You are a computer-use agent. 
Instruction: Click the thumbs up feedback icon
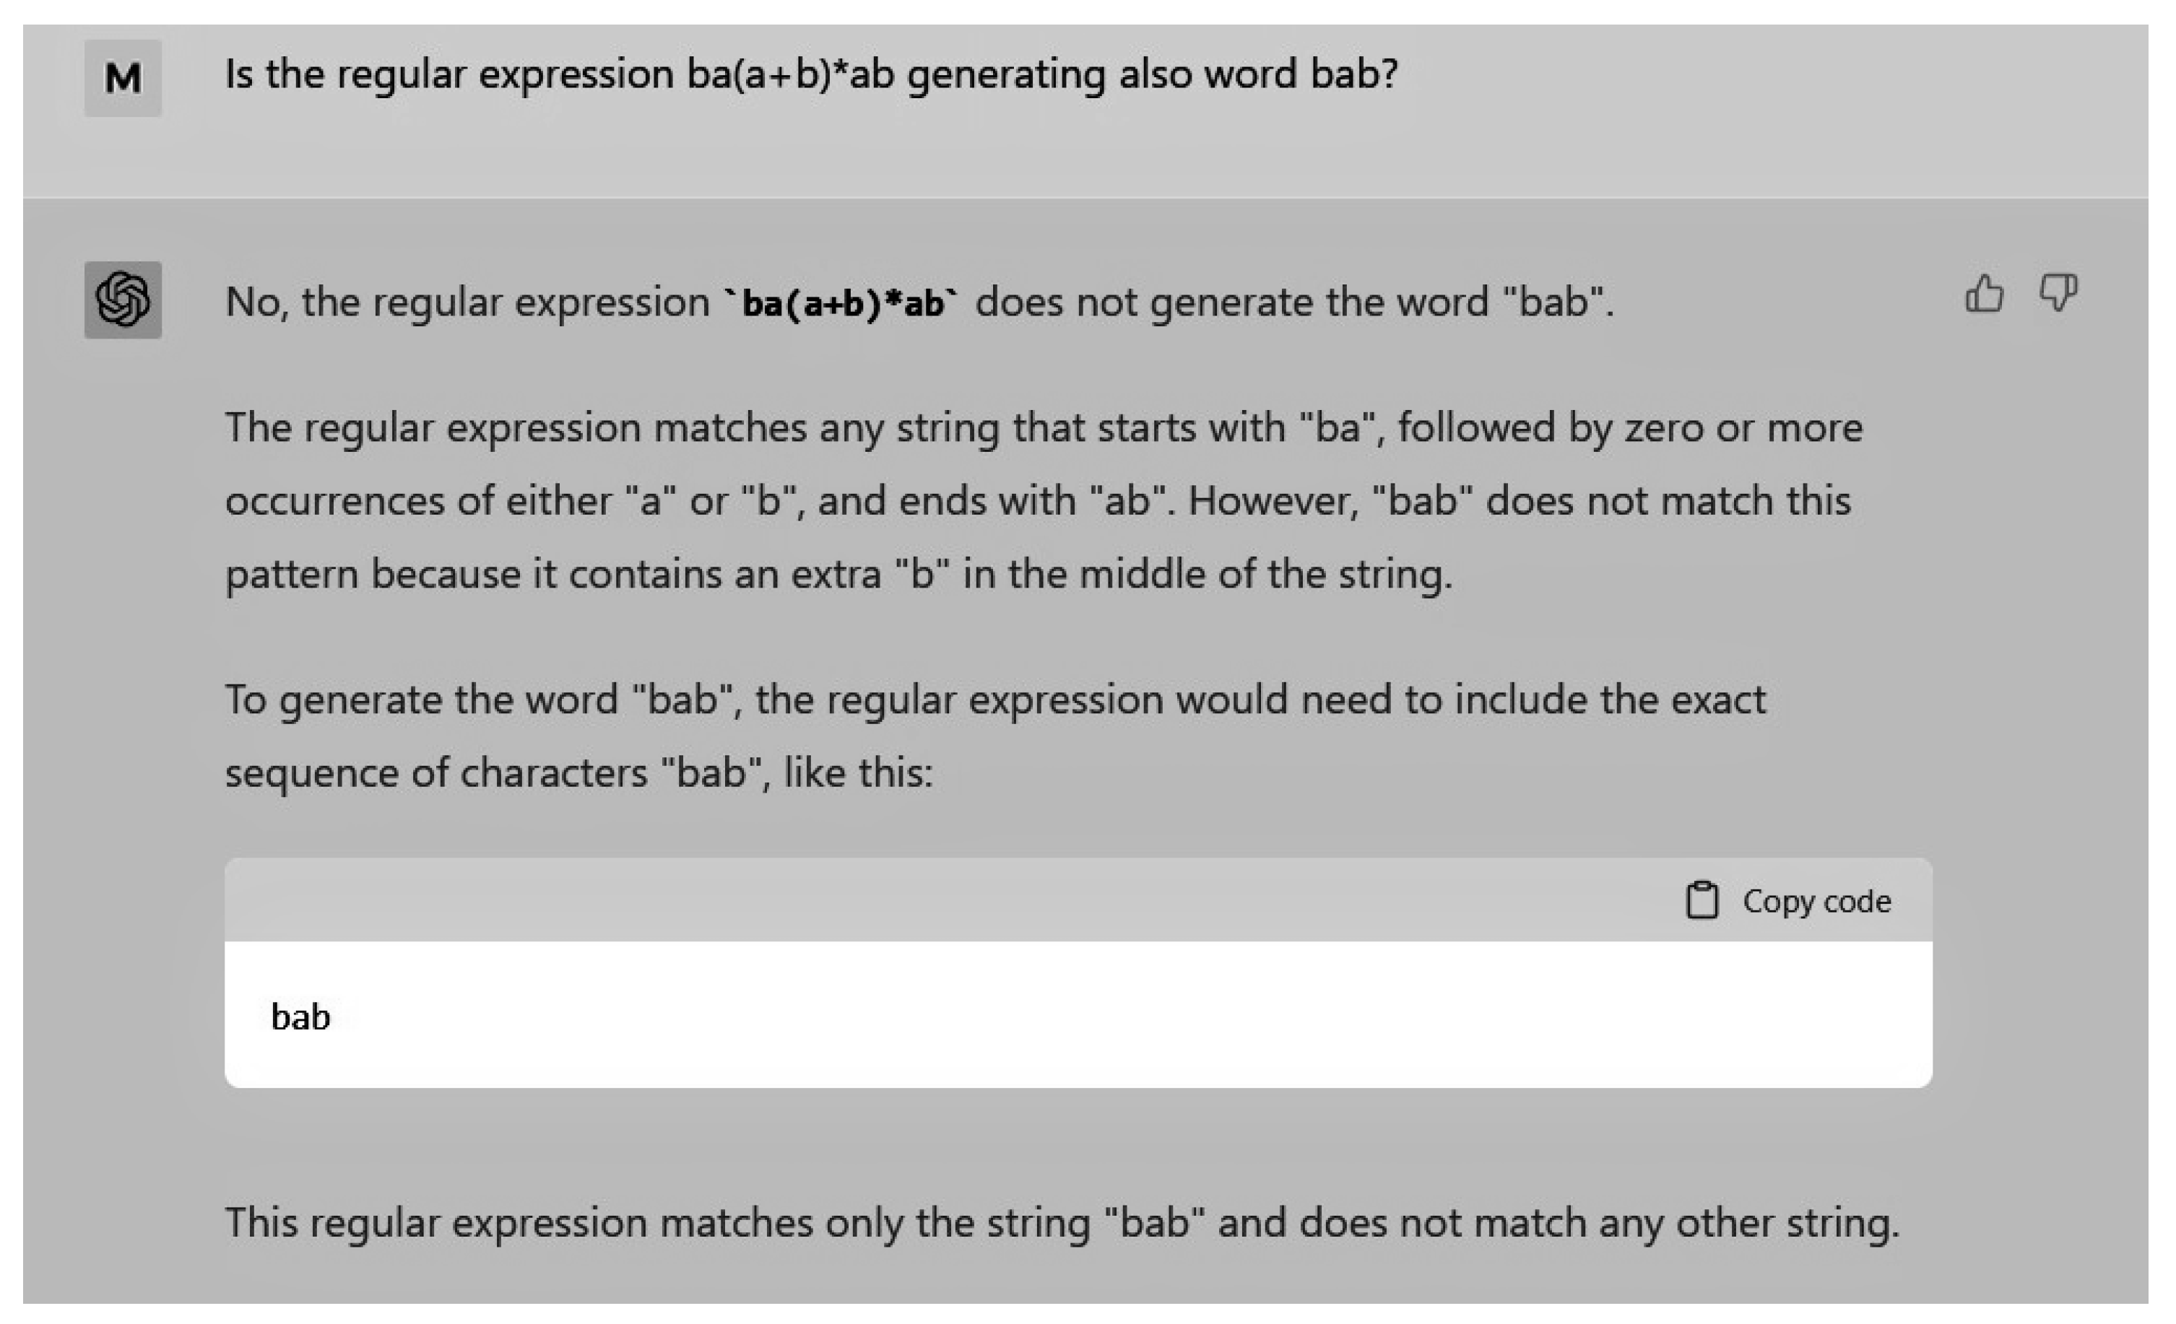[1983, 294]
